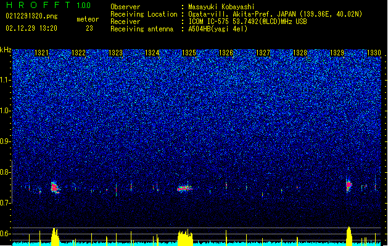Click the 1.1 kHz axis tick label
The height and width of the screenshot is (246, 388).
click(6, 80)
